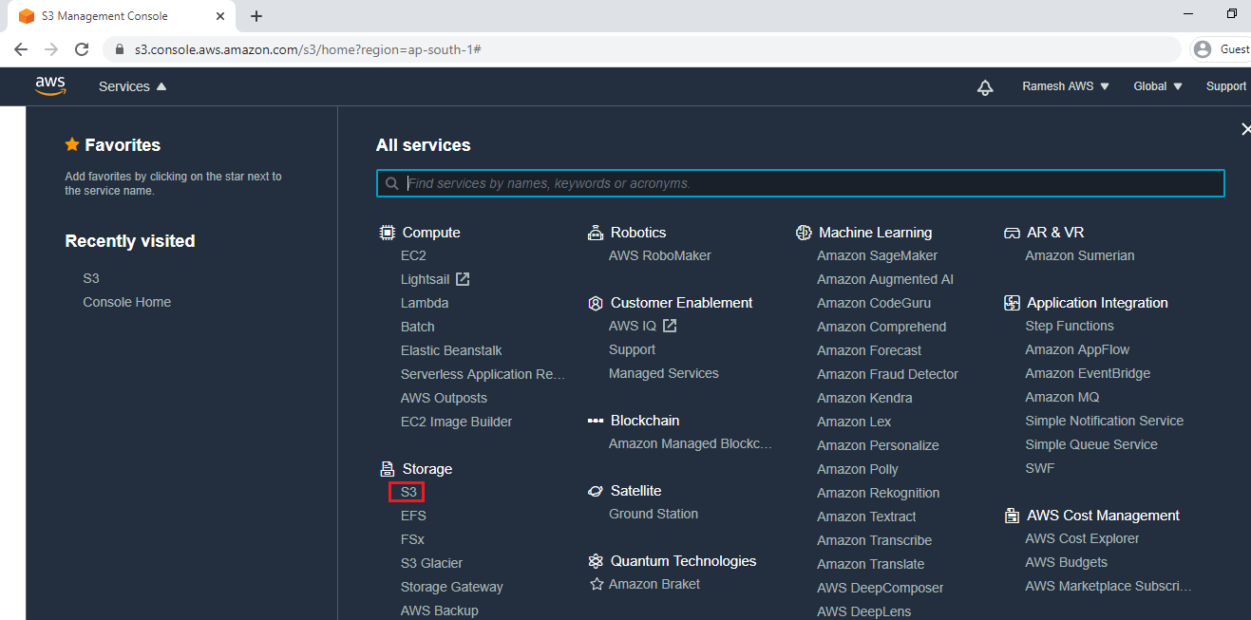Click the Compute category chip icon
Image resolution: width=1251 pixels, height=620 pixels.
388,233
